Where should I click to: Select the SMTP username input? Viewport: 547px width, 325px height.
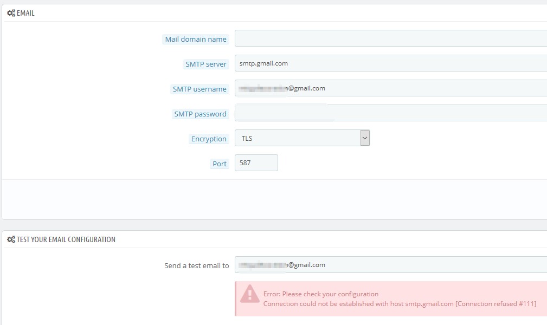coord(391,88)
